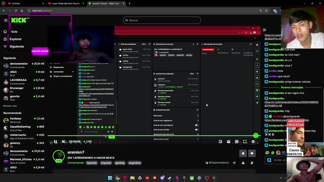
Task: Open Machete_Vilches recommended channel
Action: coord(24,161)
